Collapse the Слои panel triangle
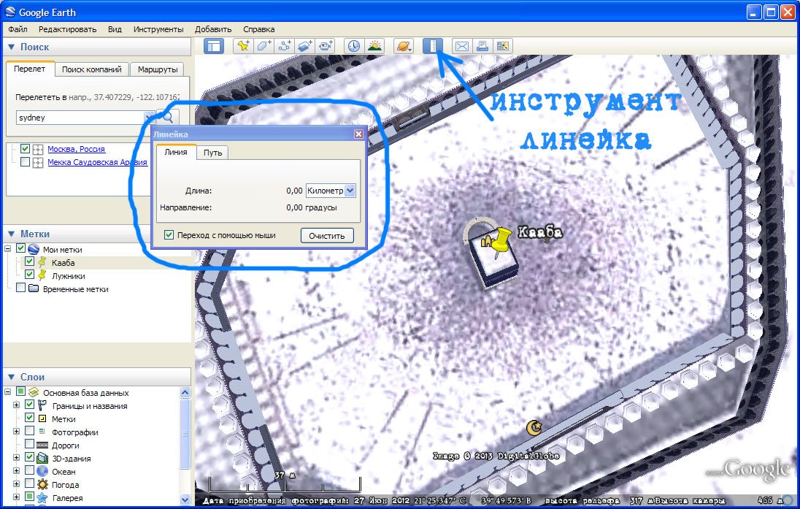The height and width of the screenshot is (509, 800). (11, 377)
